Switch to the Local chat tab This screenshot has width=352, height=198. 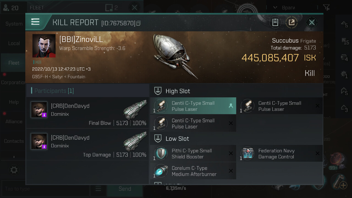coord(14,43)
